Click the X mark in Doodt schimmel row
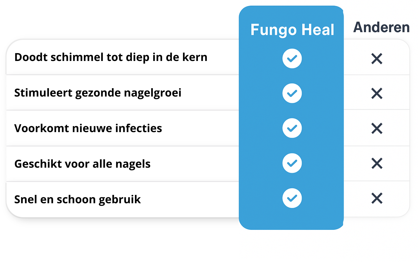This screenshot has width=418, height=269. 377,59
